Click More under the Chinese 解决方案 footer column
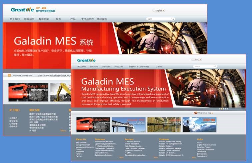The image size is (252, 163). tap(63, 131)
